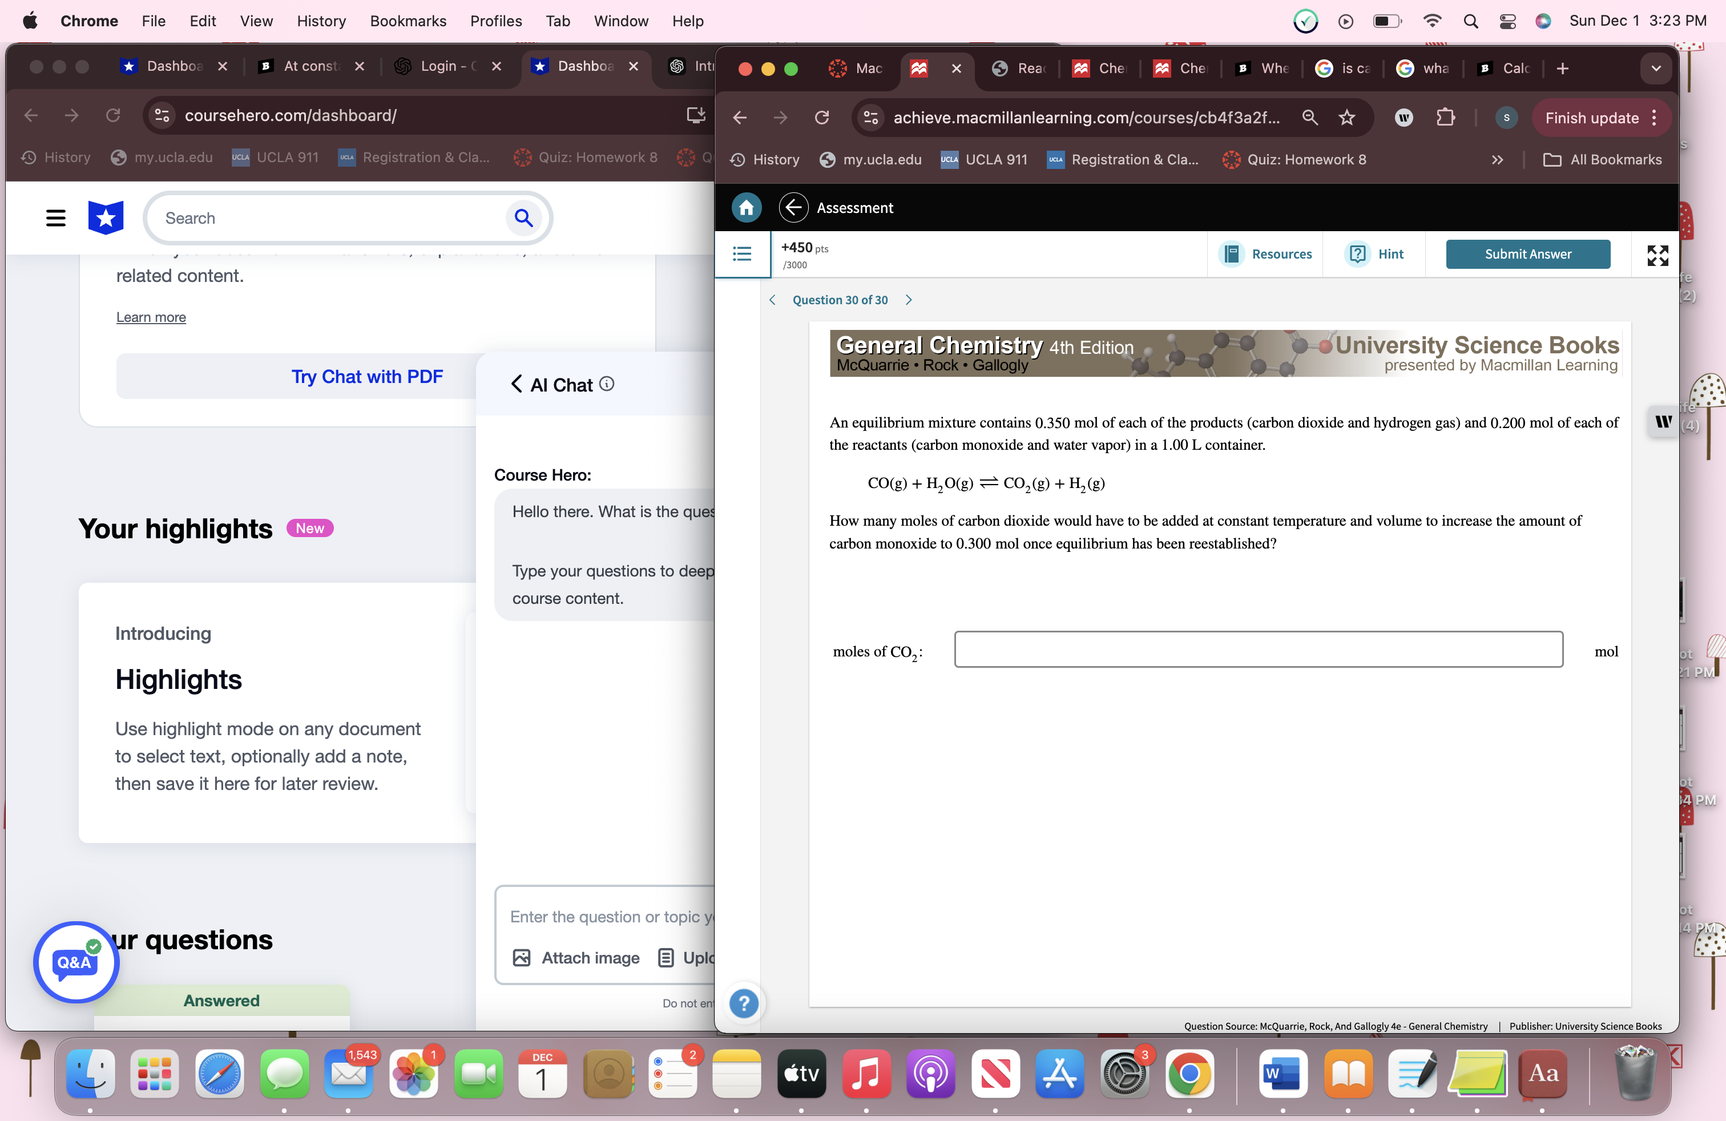Click the Hint icon in Achieve
Image resolution: width=1726 pixels, height=1121 pixels.
tap(1357, 254)
